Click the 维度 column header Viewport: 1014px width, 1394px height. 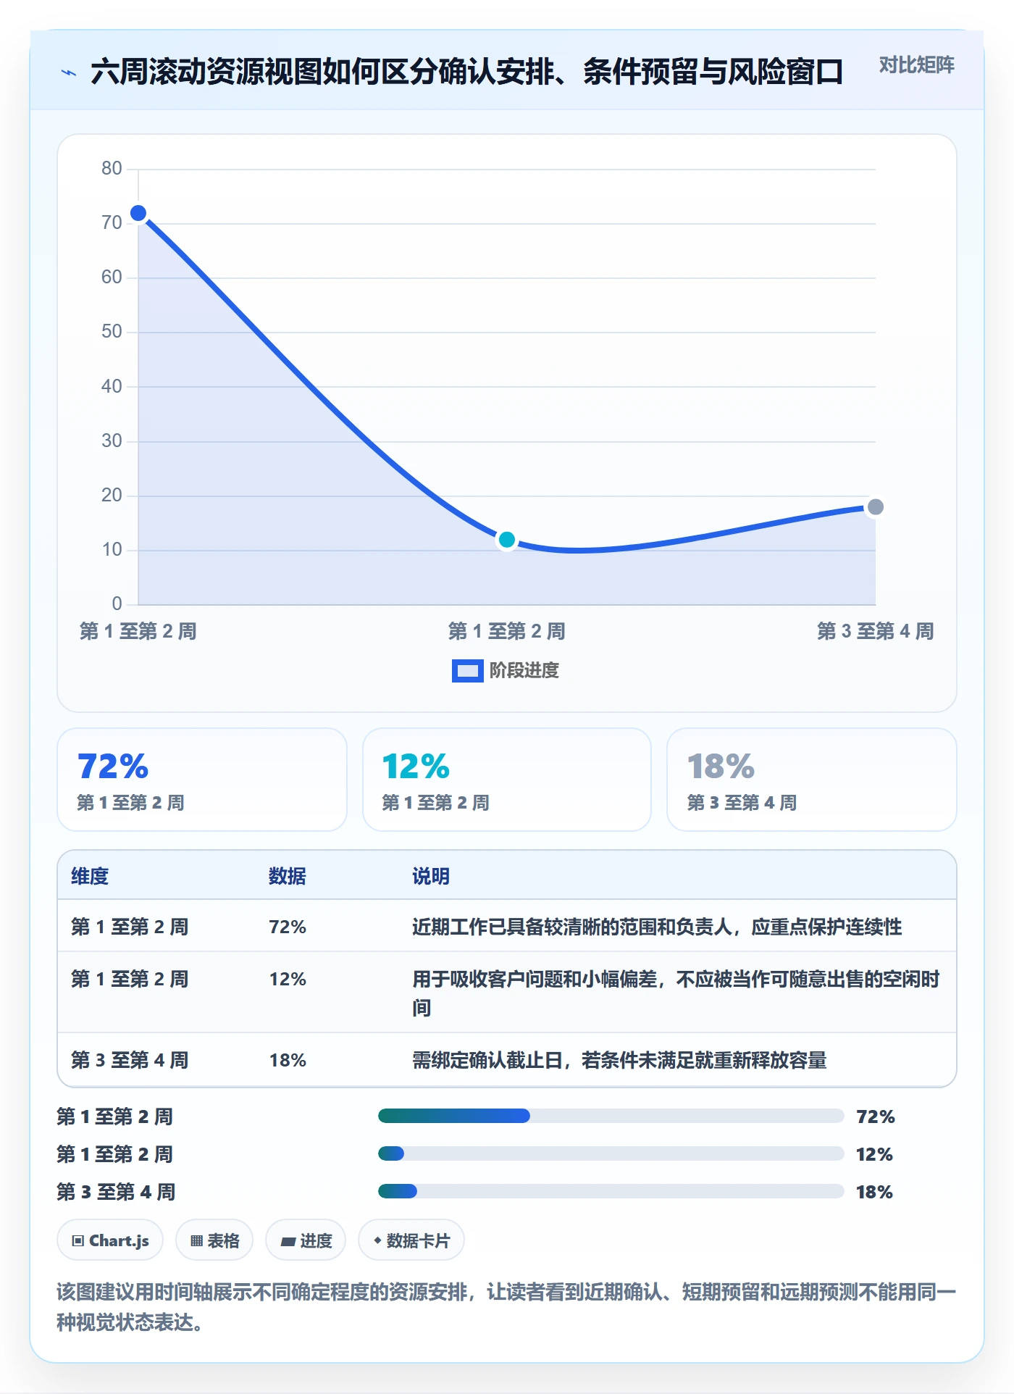90,876
